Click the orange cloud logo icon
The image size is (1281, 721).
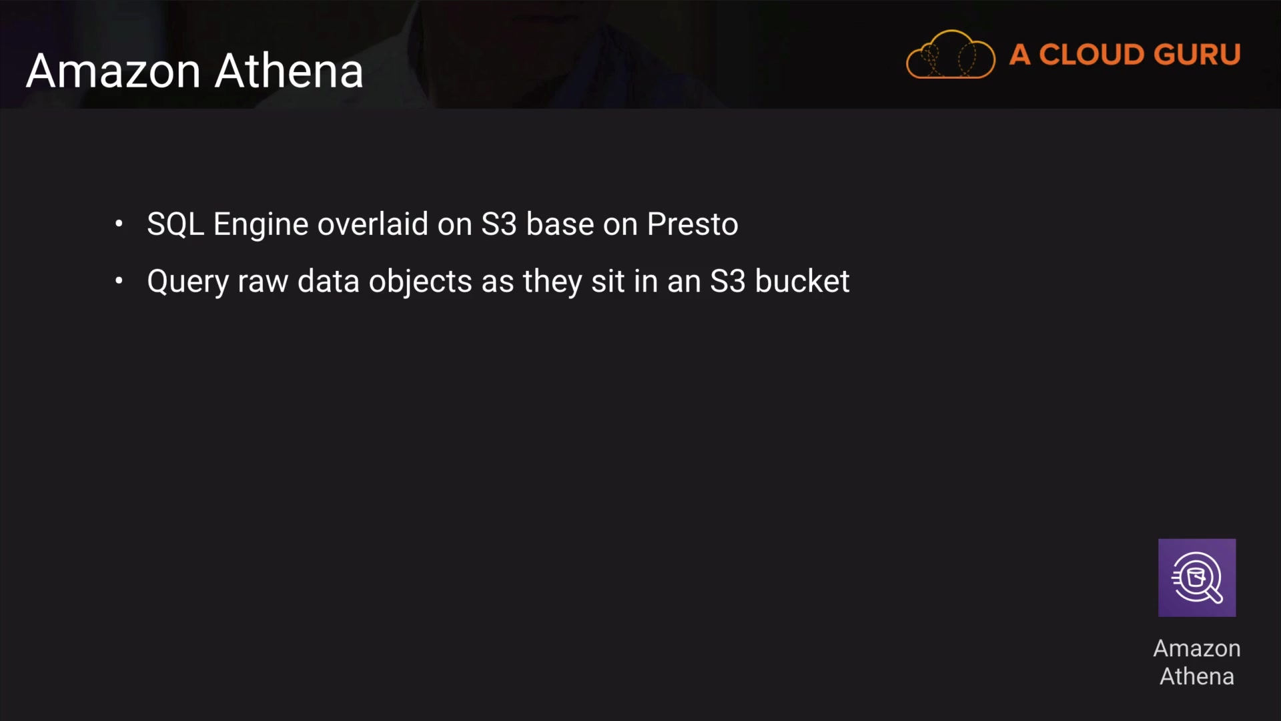[950, 55]
